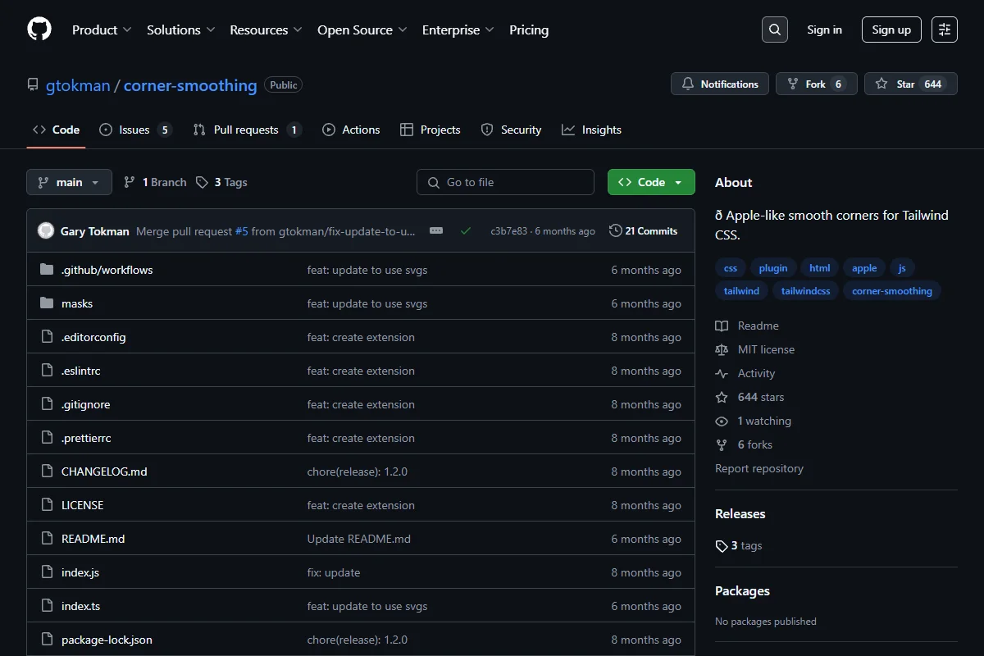Select the tailwindcss topic tag
The image size is (984, 656).
coord(805,291)
